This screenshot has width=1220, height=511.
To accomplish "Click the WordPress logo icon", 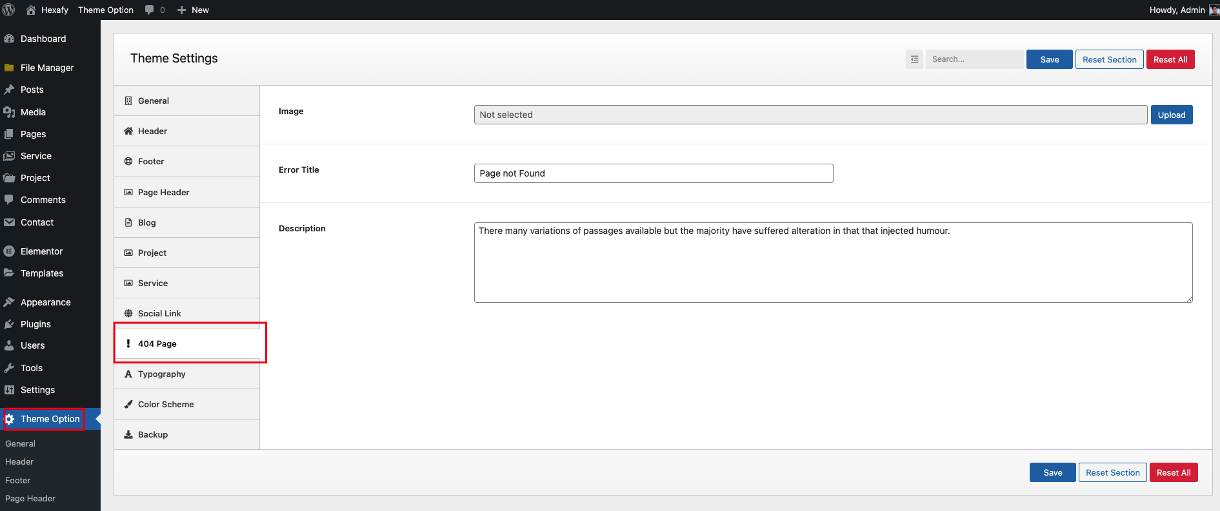I will tap(9, 10).
